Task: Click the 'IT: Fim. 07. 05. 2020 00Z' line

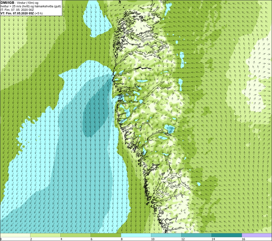Action: 17,10
